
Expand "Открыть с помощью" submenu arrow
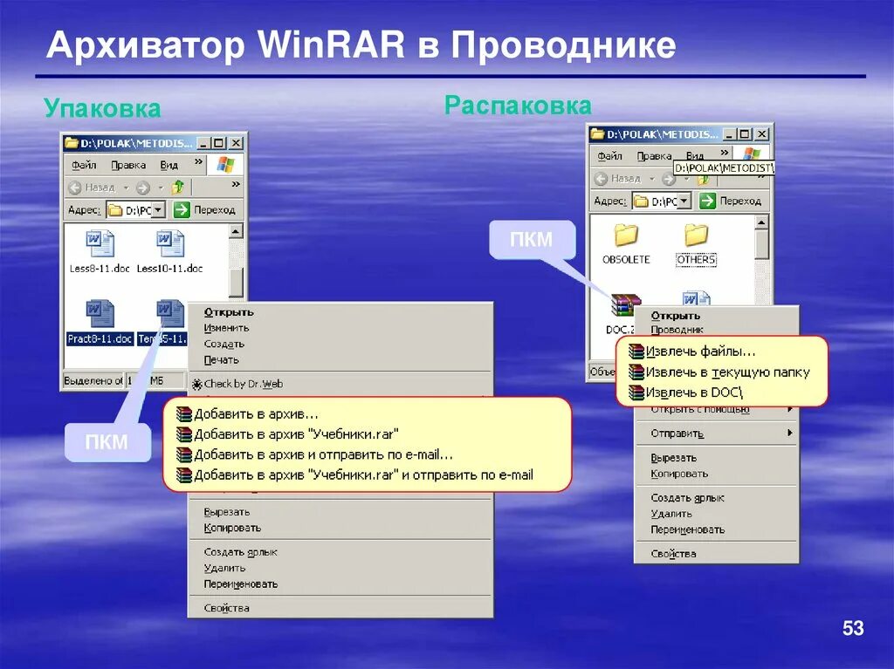(789, 409)
